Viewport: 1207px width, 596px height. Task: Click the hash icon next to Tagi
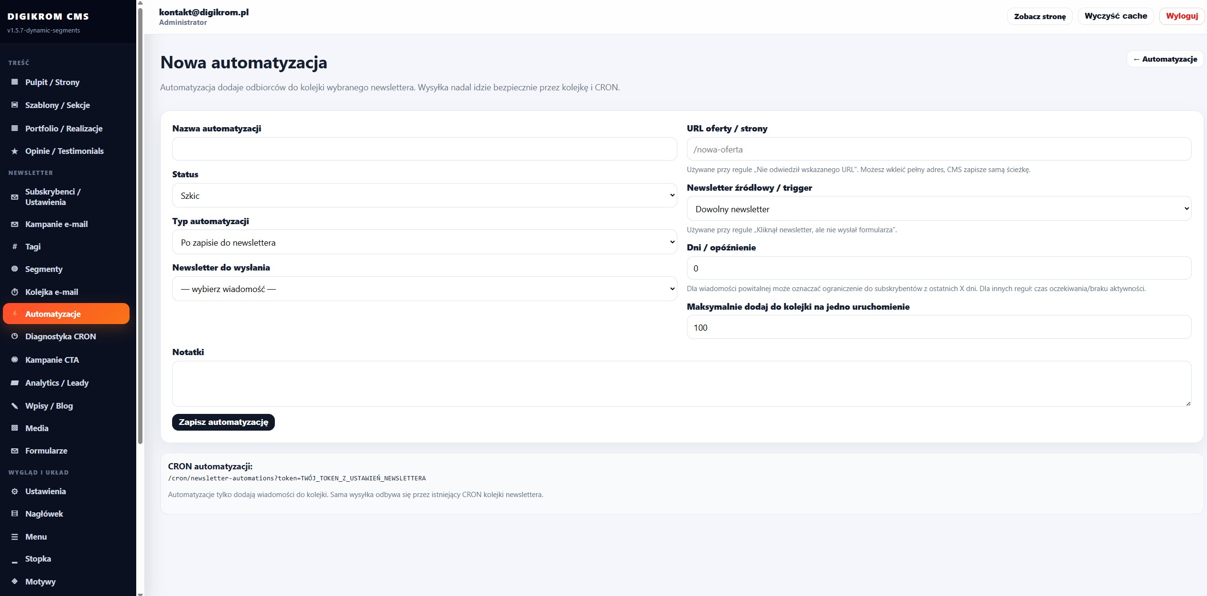[15, 247]
